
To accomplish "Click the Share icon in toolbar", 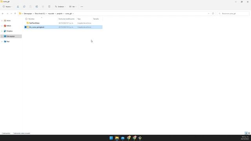I will (x=43, y=7).
